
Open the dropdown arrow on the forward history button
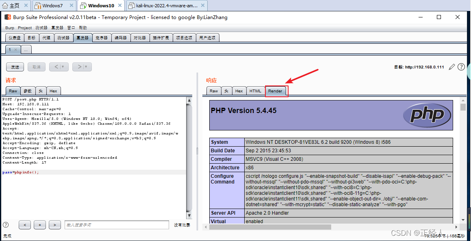[86, 67]
